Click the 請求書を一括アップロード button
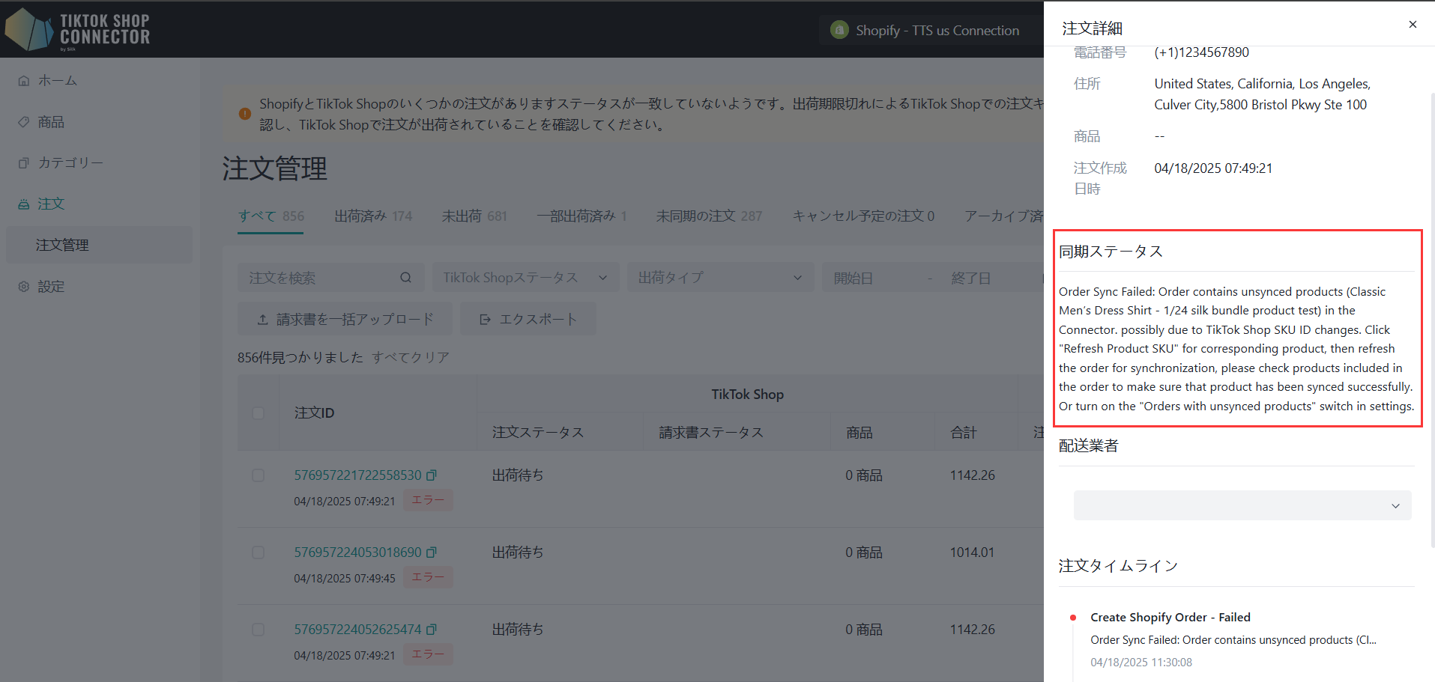 tap(345, 320)
